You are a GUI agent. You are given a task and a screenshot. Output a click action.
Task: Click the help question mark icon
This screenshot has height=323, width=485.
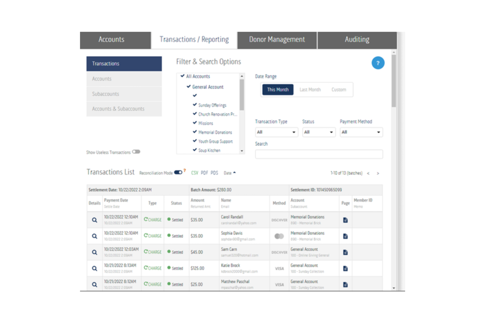378,63
